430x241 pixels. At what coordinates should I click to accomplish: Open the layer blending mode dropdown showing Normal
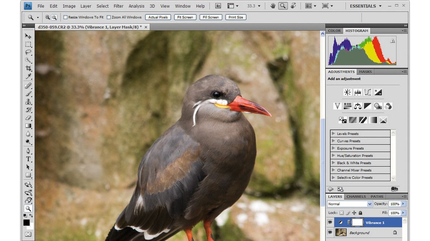click(x=349, y=204)
